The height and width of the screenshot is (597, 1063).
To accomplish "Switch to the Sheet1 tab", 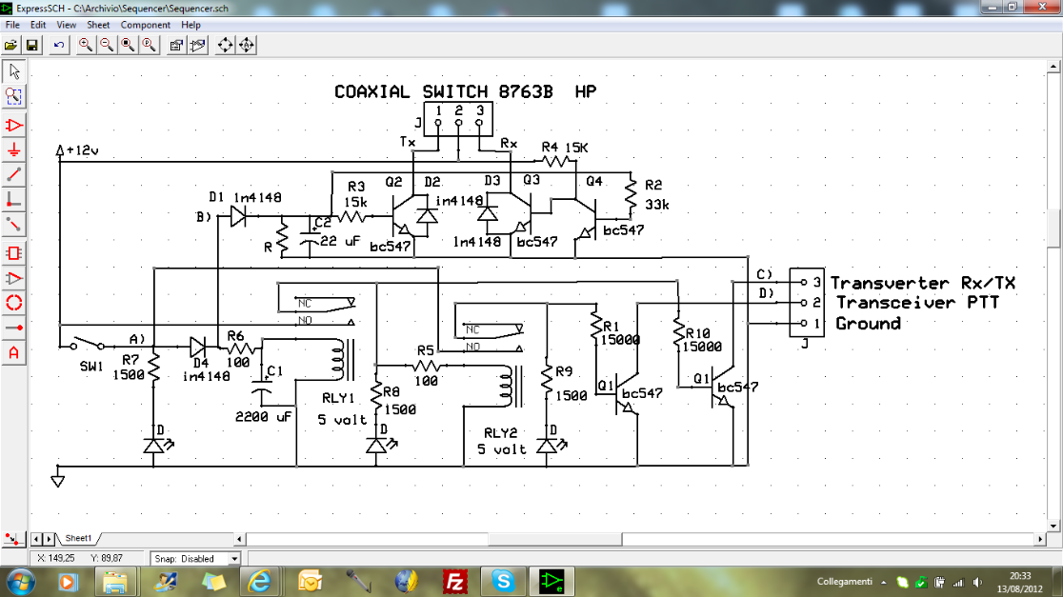I will (78, 538).
